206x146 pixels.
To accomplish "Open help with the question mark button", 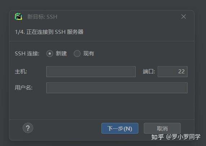I will pyautogui.click(x=28, y=128).
